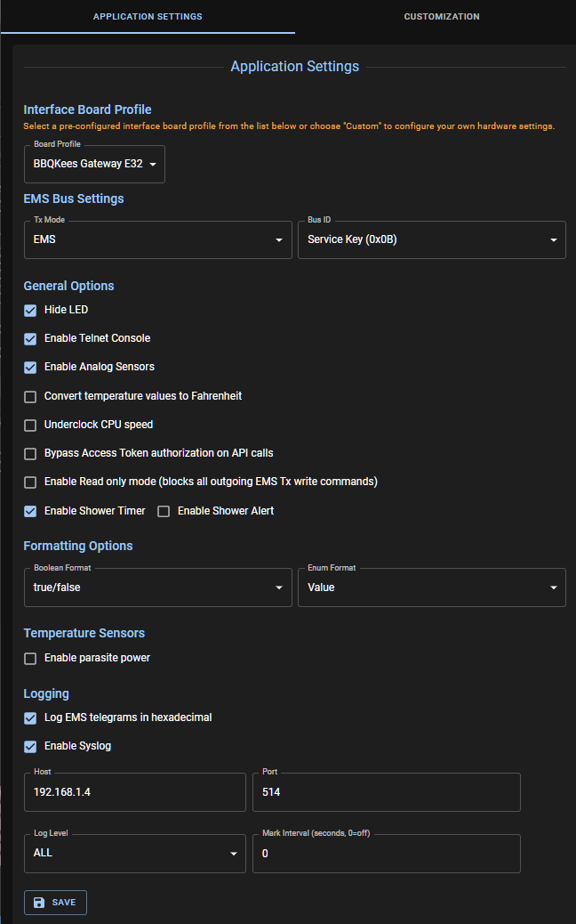Disable the Enable Syslog checkbox

(x=30, y=746)
